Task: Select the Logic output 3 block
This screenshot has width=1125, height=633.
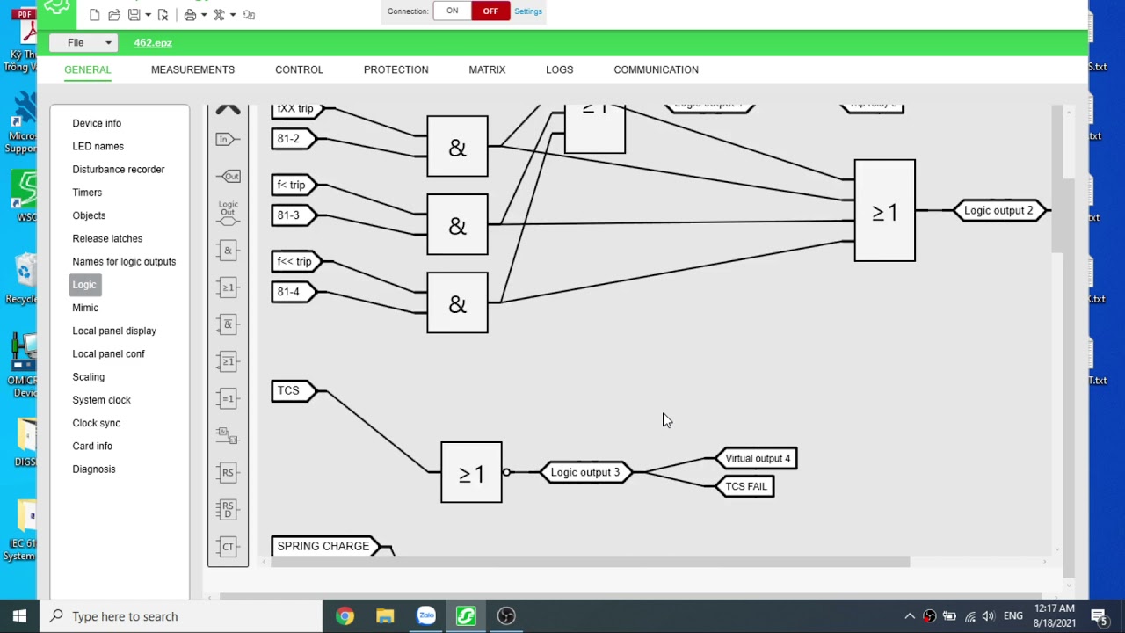Action: 585,472
